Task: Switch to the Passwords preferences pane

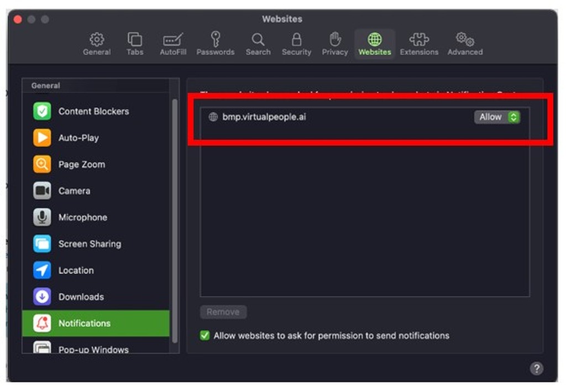Action: pyautogui.click(x=216, y=43)
